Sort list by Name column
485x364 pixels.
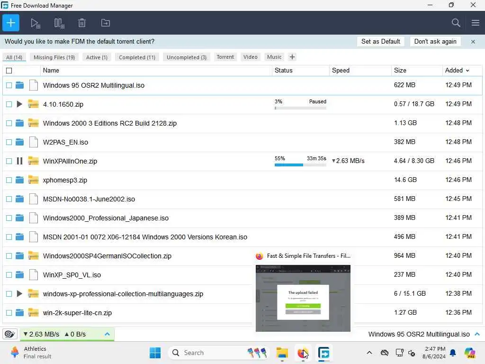(x=156, y=71)
